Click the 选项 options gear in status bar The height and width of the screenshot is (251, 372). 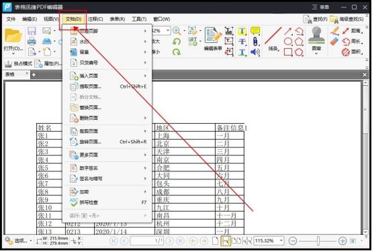tap(16, 241)
